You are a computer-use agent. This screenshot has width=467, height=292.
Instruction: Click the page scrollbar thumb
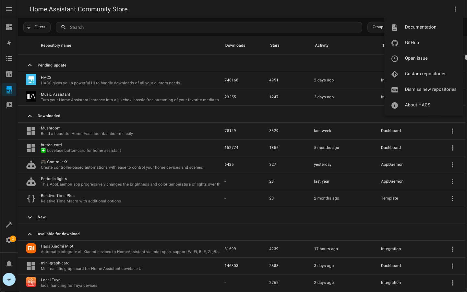point(466,57)
